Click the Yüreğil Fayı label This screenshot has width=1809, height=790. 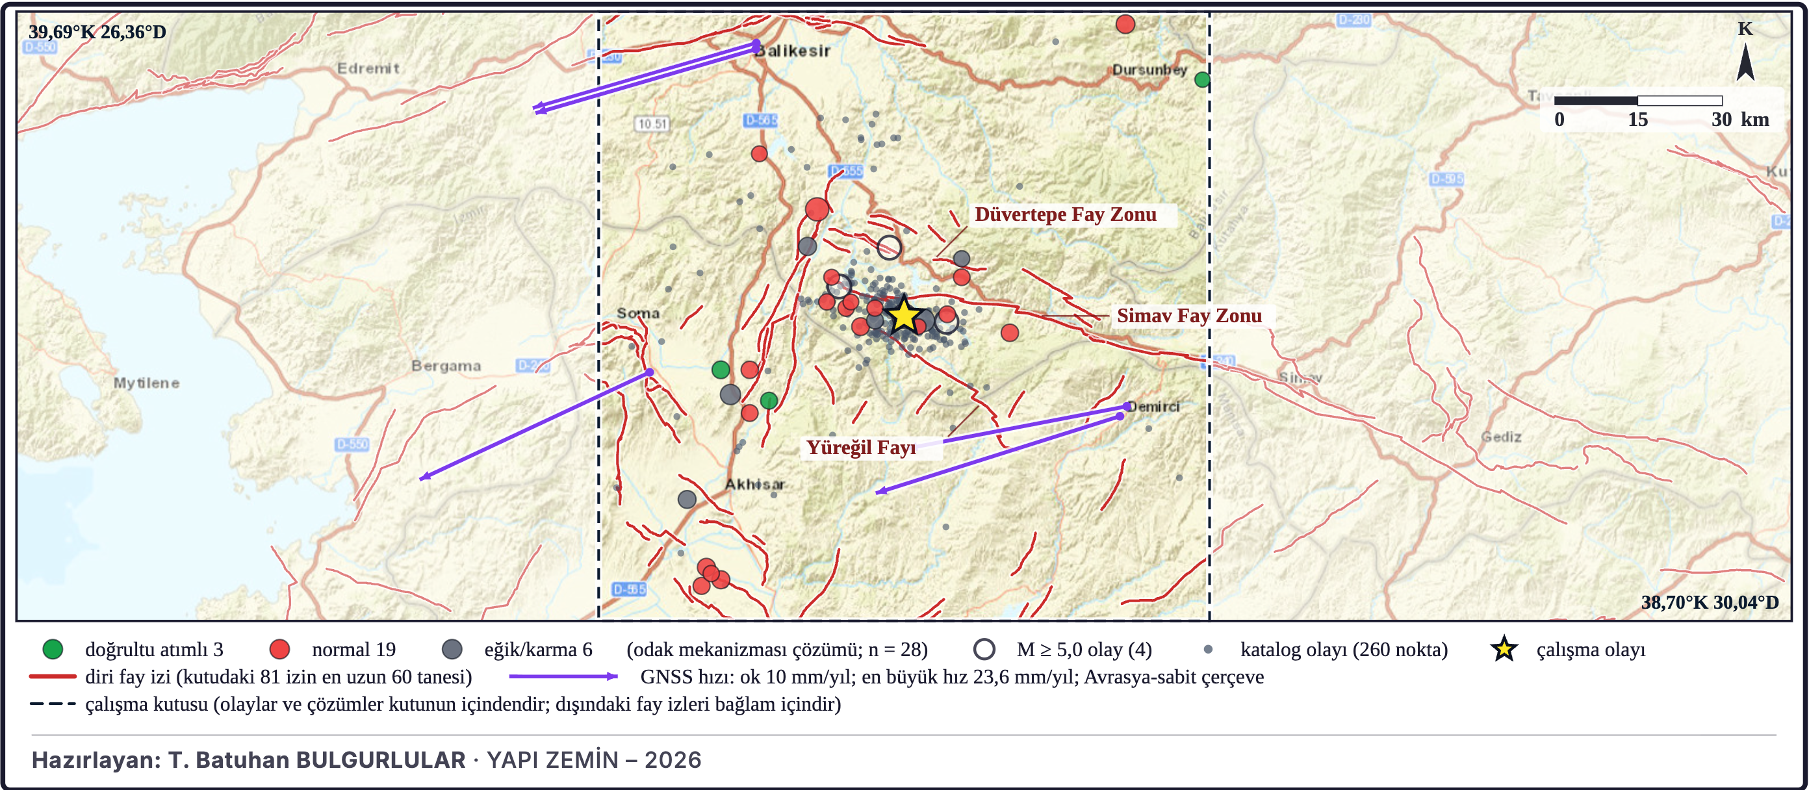pos(861,448)
